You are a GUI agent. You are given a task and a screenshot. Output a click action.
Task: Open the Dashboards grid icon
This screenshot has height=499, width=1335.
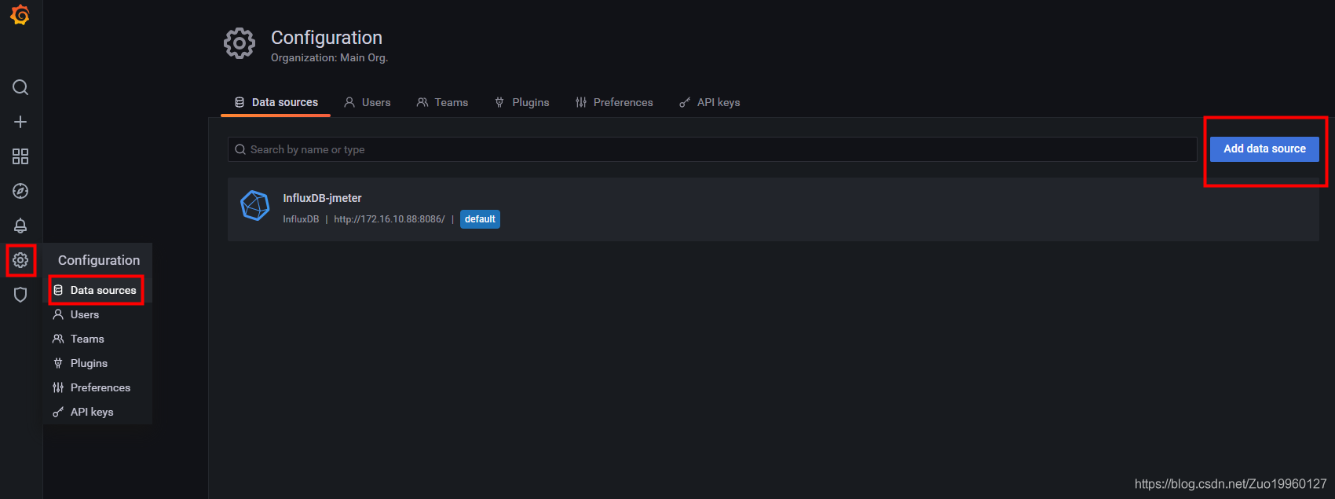pos(20,156)
